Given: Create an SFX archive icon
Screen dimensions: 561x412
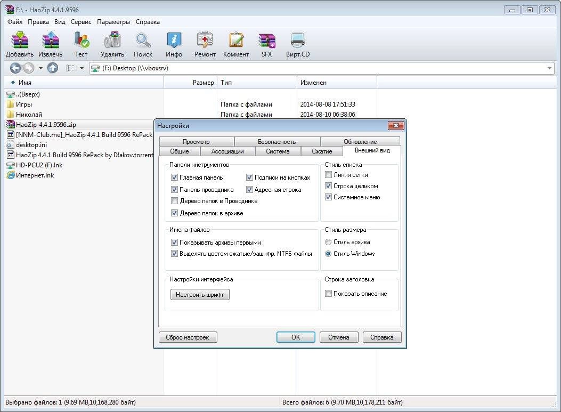Looking at the screenshot, I should 267,40.
